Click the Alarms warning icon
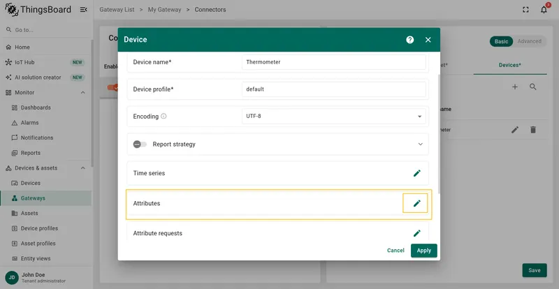The image size is (559, 289). pos(15,123)
